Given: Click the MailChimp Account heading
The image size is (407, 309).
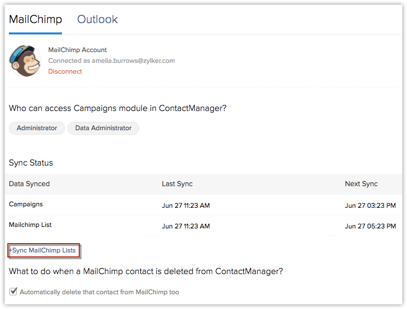Looking at the screenshot, I should [x=77, y=50].
